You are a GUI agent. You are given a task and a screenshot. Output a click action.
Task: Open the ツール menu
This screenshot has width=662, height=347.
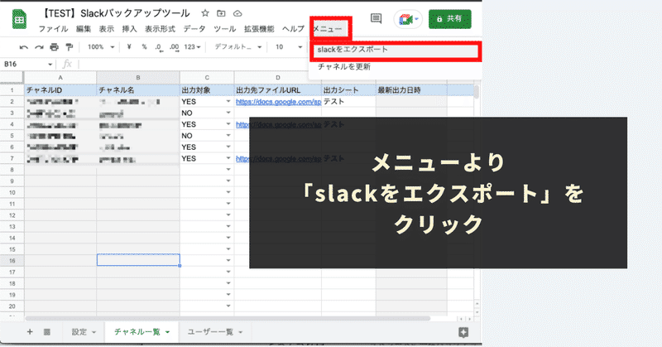coord(224,29)
